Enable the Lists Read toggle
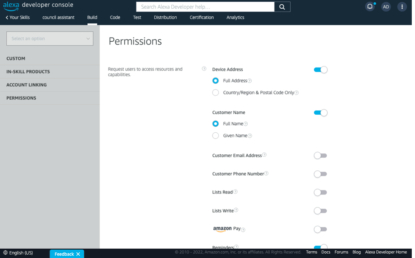This screenshot has width=415, height=258. (x=320, y=192)
